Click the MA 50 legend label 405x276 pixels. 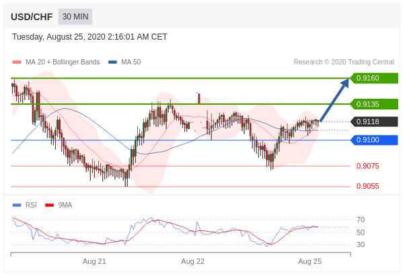[x=131, y=62]
